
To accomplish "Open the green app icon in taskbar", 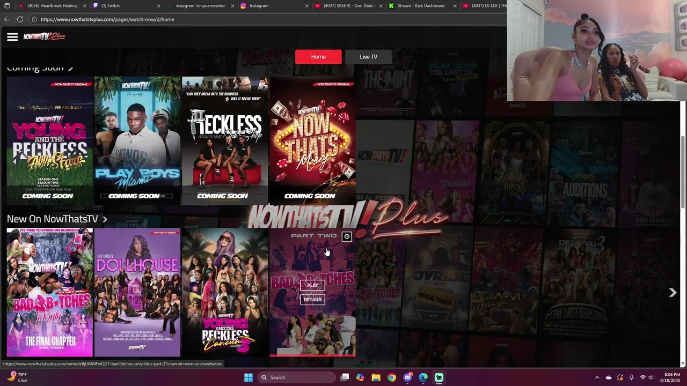I will [439, 377].
